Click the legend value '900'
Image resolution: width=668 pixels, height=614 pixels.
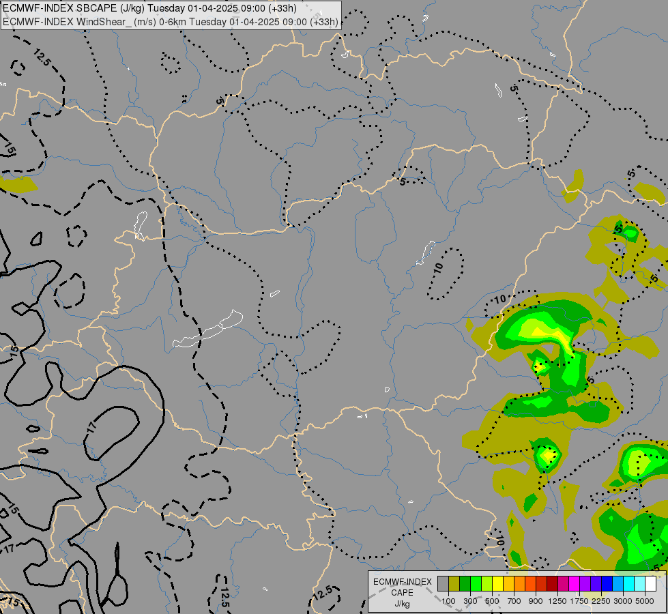(x=536, y=601)
